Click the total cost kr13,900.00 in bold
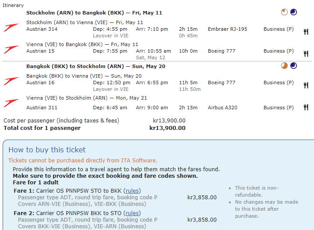 167,128
